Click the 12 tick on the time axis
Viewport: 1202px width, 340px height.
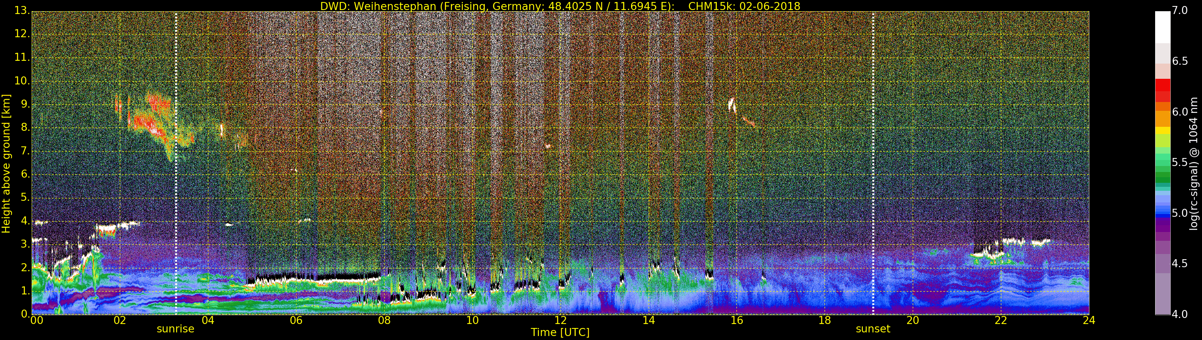561,320
